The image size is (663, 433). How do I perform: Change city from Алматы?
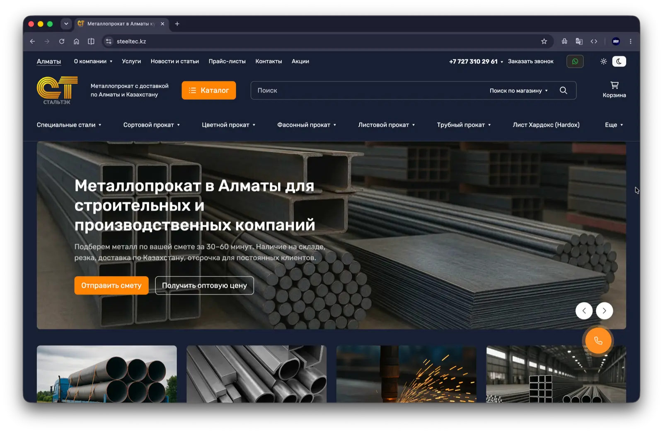click(49, 61)
